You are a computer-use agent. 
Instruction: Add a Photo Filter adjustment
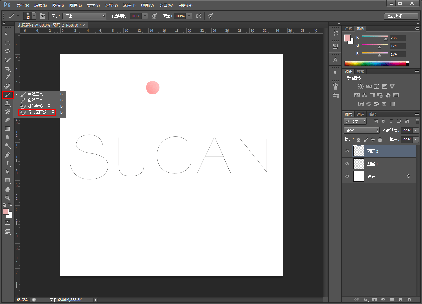(x=380, y=95)
